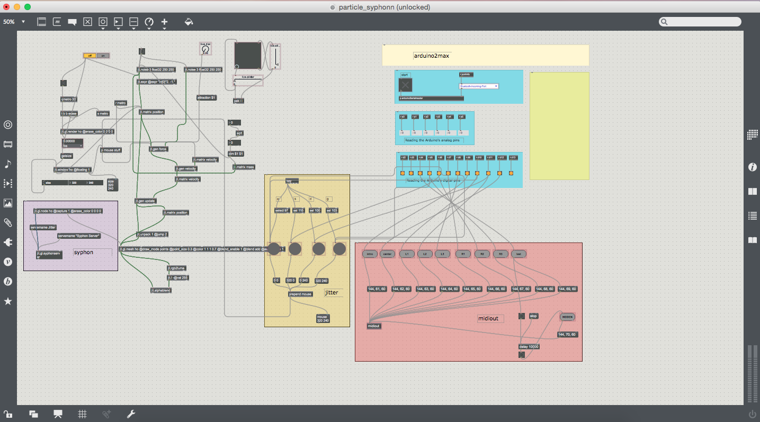Click the 'center' rounded button
This screenshot has height=422, width=760.
tap(388, 254)
